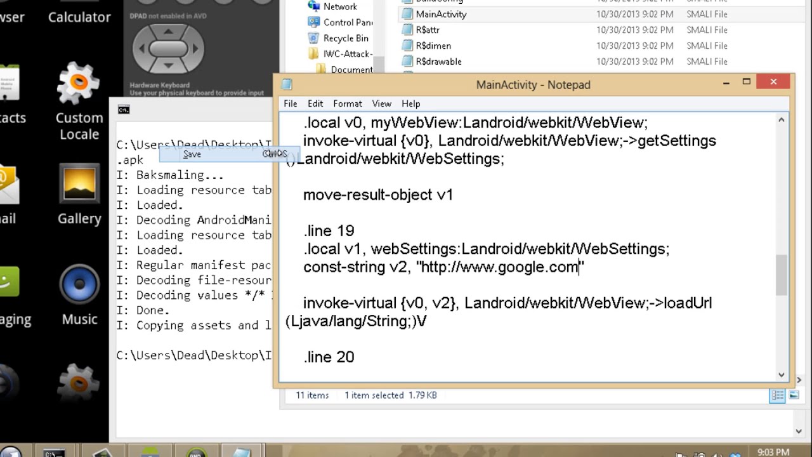Switch Explorer to details view icon

pos(776,395)
